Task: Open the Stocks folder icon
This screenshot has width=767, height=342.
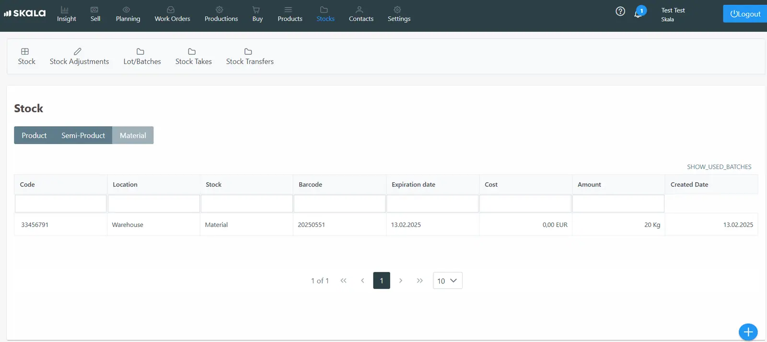Action: point(324,10)
